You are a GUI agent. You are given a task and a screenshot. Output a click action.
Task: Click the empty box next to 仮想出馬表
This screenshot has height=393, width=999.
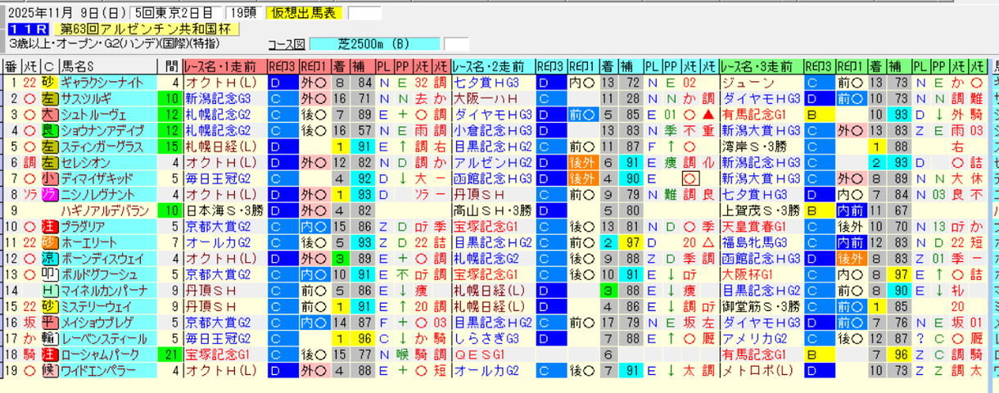(364, 13)
